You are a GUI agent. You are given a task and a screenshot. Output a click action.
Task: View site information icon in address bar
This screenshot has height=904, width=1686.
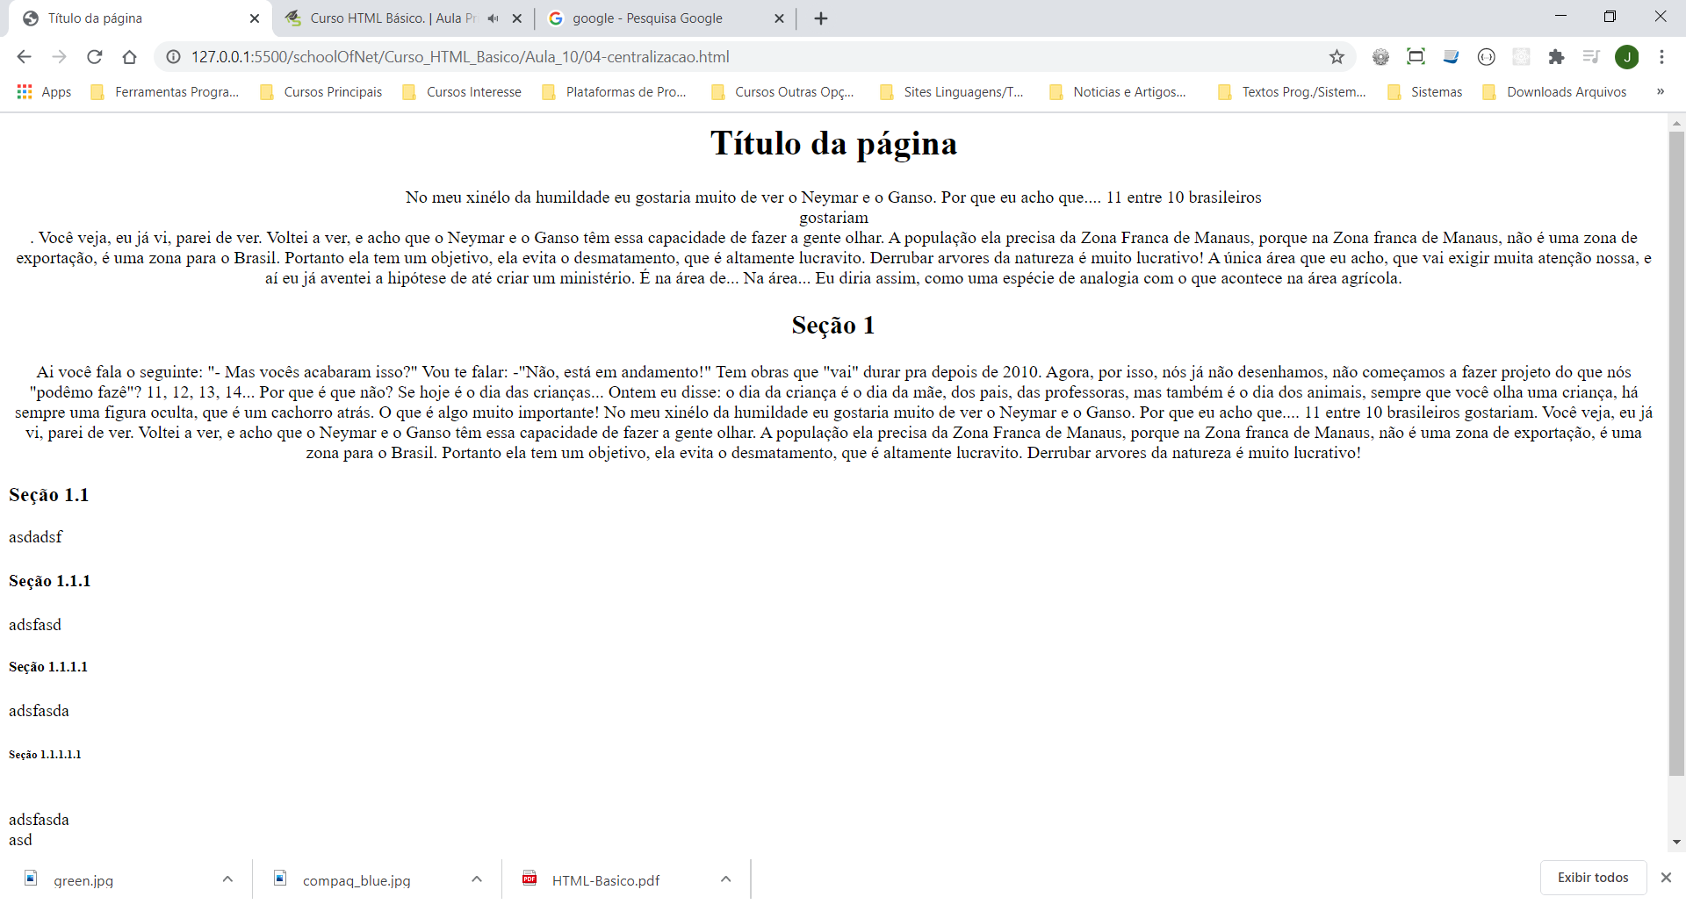click(x=174, y=57)
